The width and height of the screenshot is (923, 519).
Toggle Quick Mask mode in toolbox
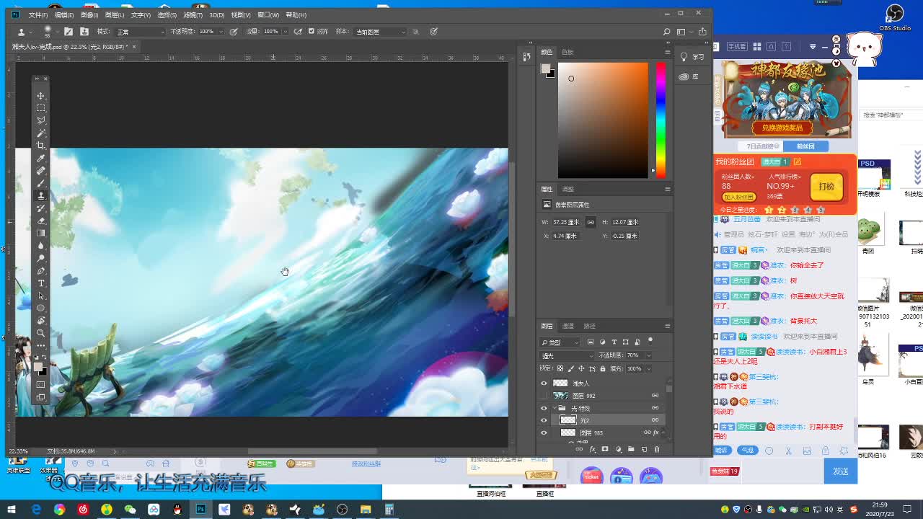41,384
